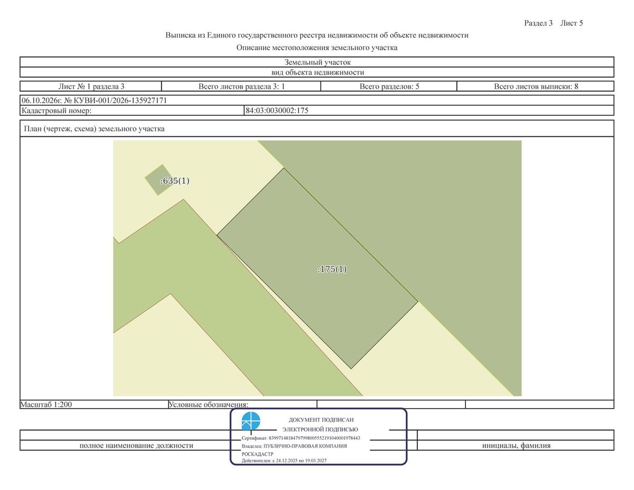Image resolution: width=634 pixels, height=490 pixels.
Task: Select the 'вид объекта недвижимости' caption
Action: click(x=317, y=72)
